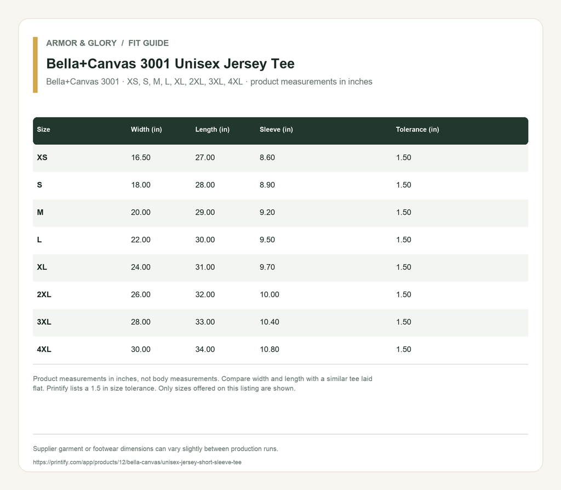
Task: Click the supplier dimensions disclaimer text
Action: click(155, 449)
